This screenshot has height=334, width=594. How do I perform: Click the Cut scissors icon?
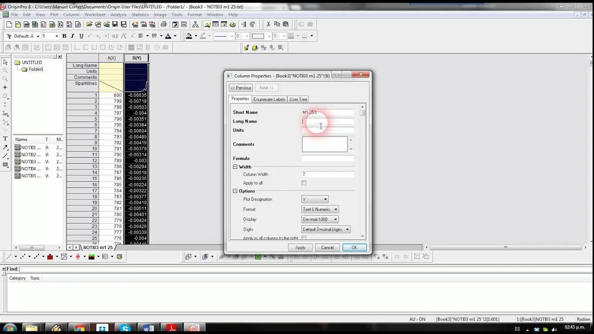tap(268, 25)
